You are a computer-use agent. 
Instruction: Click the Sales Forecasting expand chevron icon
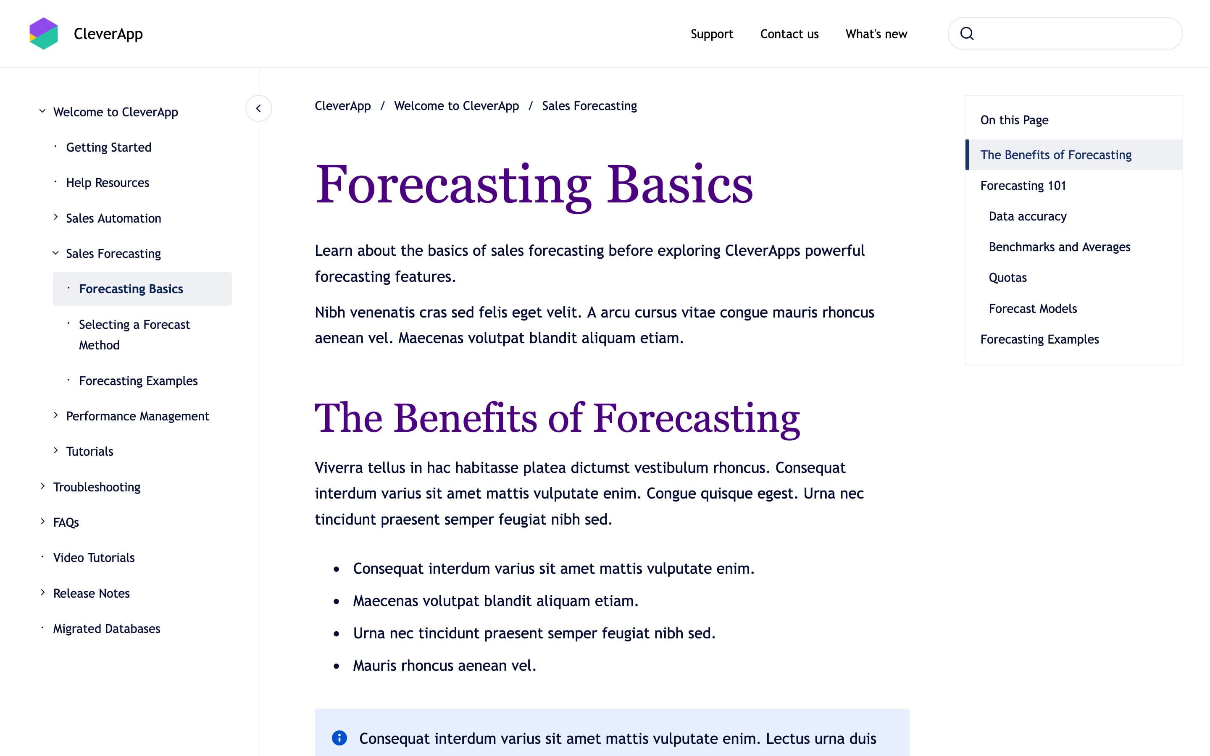point(54,253)
